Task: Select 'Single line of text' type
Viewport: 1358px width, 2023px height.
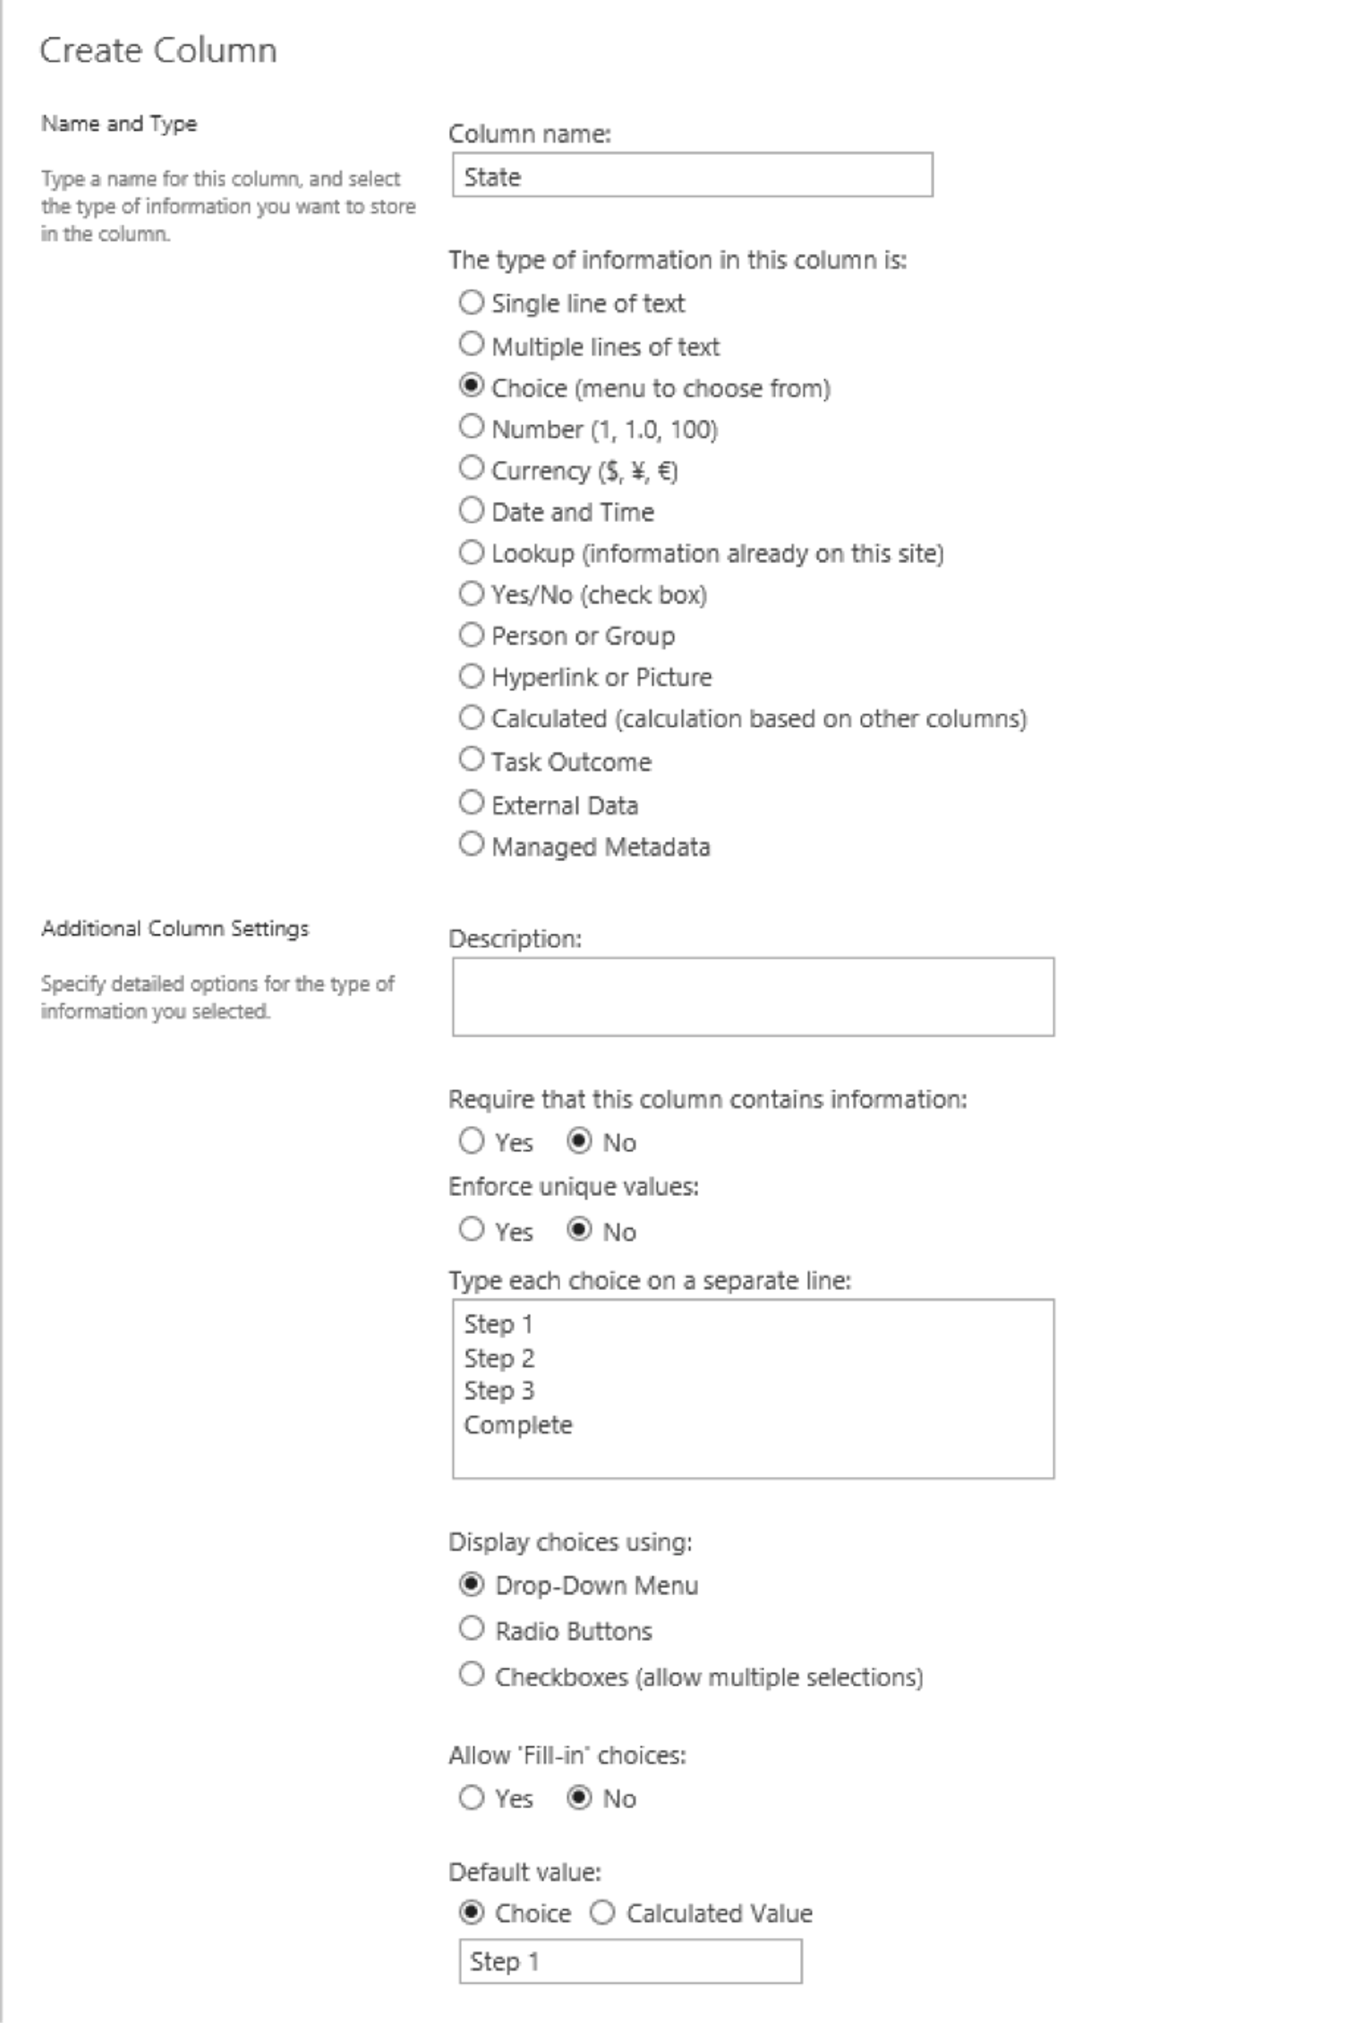Action: [x=470, y=303]
